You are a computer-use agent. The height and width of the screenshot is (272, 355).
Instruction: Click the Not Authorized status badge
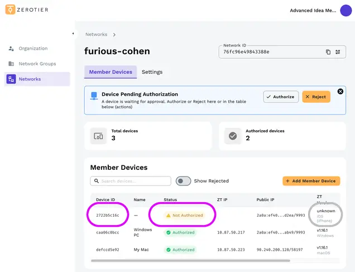point(185,215)
